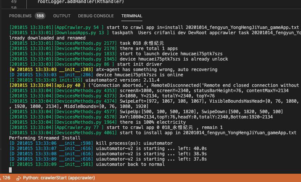Click the DownloadApps.py 13 log reference
301x182 pixels.
(82, 33)
